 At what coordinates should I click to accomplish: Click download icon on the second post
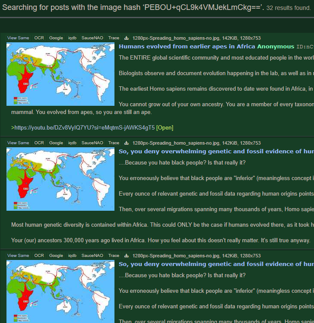point(126,143)
